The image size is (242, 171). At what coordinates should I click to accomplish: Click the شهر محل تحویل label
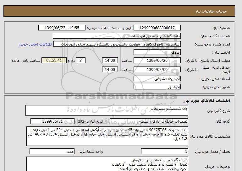click(x=216, y=87)
